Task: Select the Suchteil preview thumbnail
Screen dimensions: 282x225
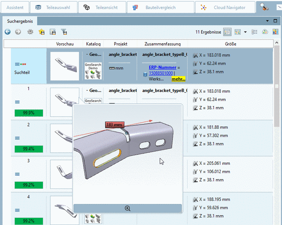Action: (64, 66)
